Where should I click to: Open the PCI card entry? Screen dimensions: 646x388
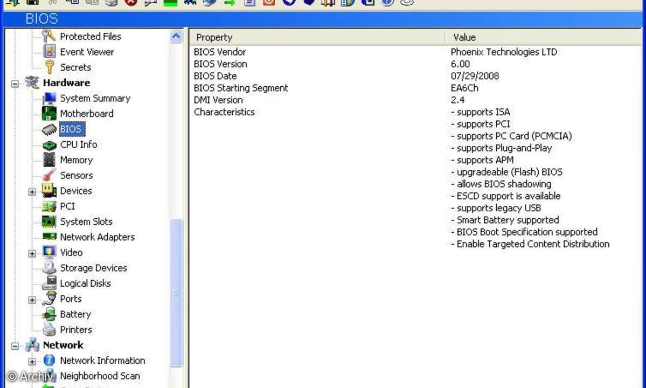(x=67, y=206)
